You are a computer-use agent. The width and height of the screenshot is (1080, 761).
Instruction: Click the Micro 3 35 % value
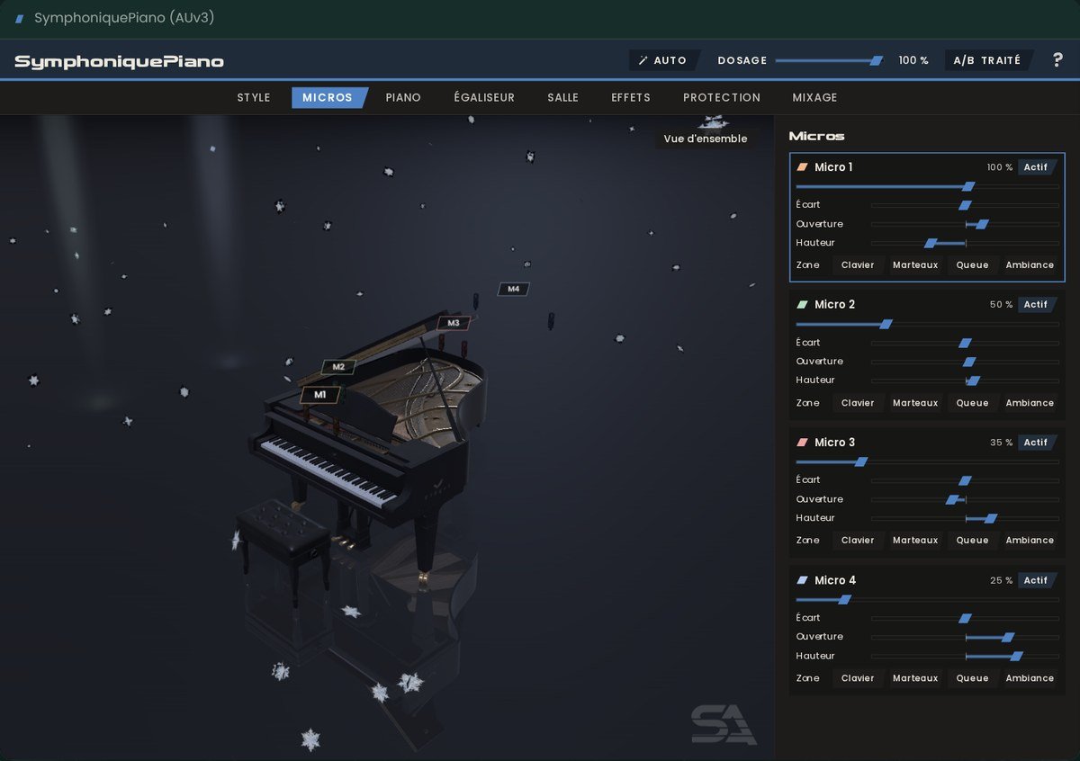[1001, 443]
